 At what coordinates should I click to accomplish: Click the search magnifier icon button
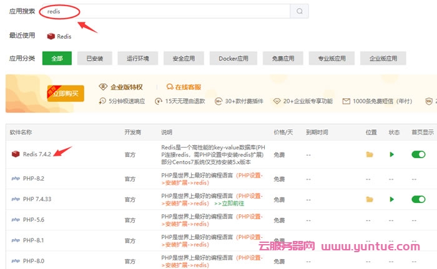(x=299, y=11)
